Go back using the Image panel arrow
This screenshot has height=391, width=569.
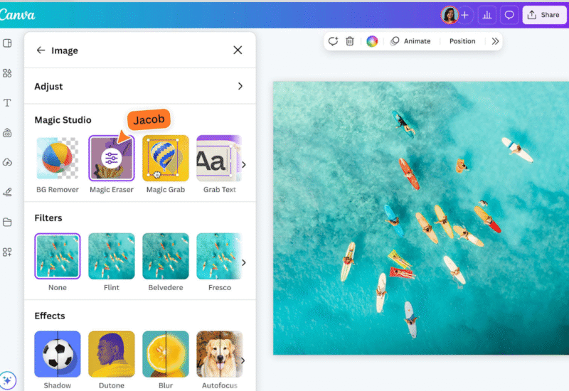coord(41,50)
